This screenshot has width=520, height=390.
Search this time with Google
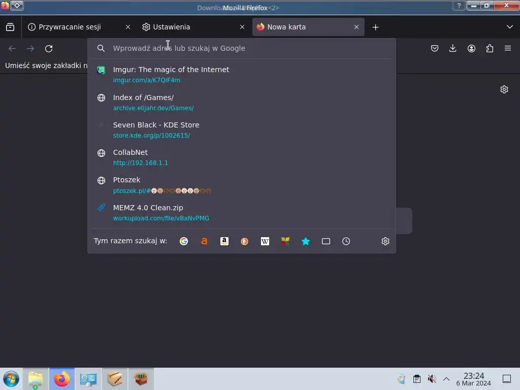(x=184, y=241)
